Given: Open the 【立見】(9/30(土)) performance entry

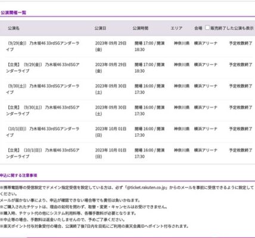Looking at the screenshot, I should (x=43, y=111).
